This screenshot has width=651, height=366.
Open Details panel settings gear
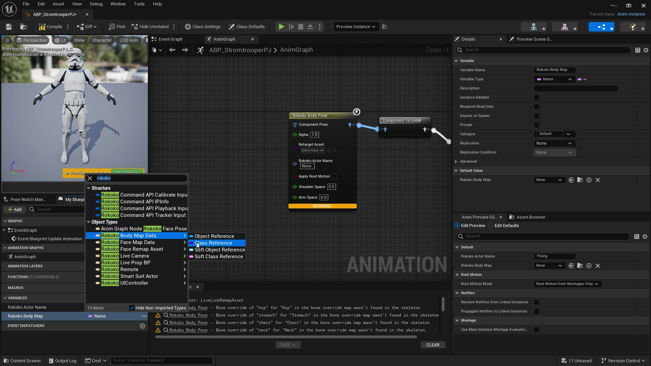click(x=646, y=50)
